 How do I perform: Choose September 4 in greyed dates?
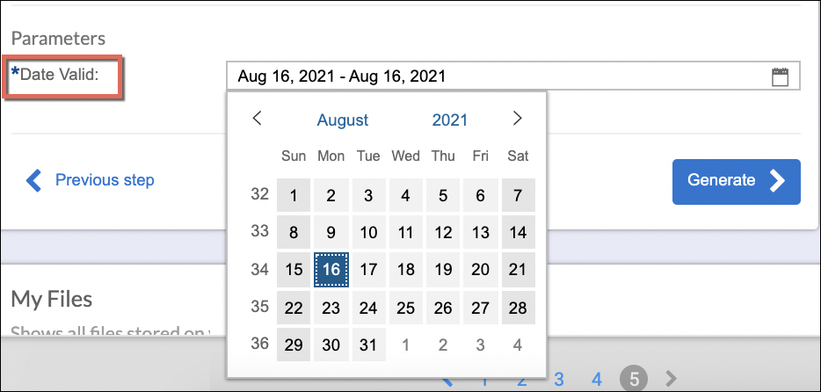(x=518, y=345)
